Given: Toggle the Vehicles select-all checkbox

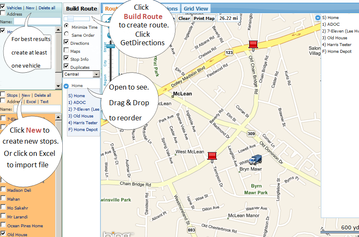Looking at the screenshot, I should click(3, 7).
